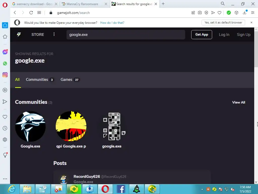
Task: Click the Opera taskbar icon
Action: point(105,189)
